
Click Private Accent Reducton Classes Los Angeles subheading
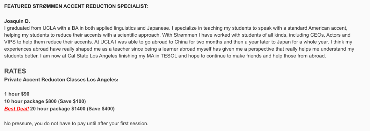coord(61,80)
